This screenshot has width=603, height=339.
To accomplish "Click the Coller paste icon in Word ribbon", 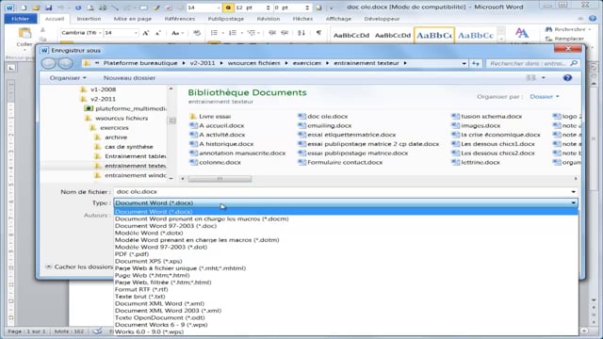I will 24,34.
